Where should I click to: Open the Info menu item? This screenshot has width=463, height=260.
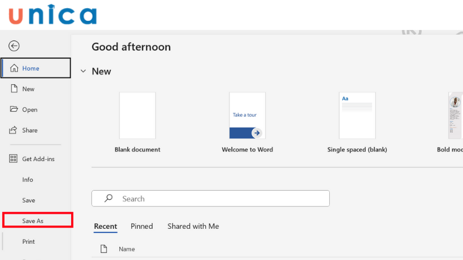(28, 180)
